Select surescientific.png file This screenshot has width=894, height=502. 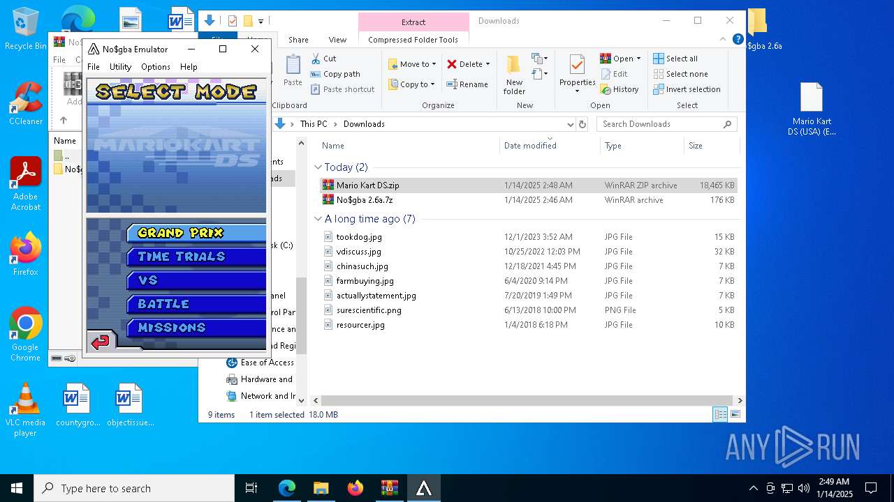pos(528,310)
